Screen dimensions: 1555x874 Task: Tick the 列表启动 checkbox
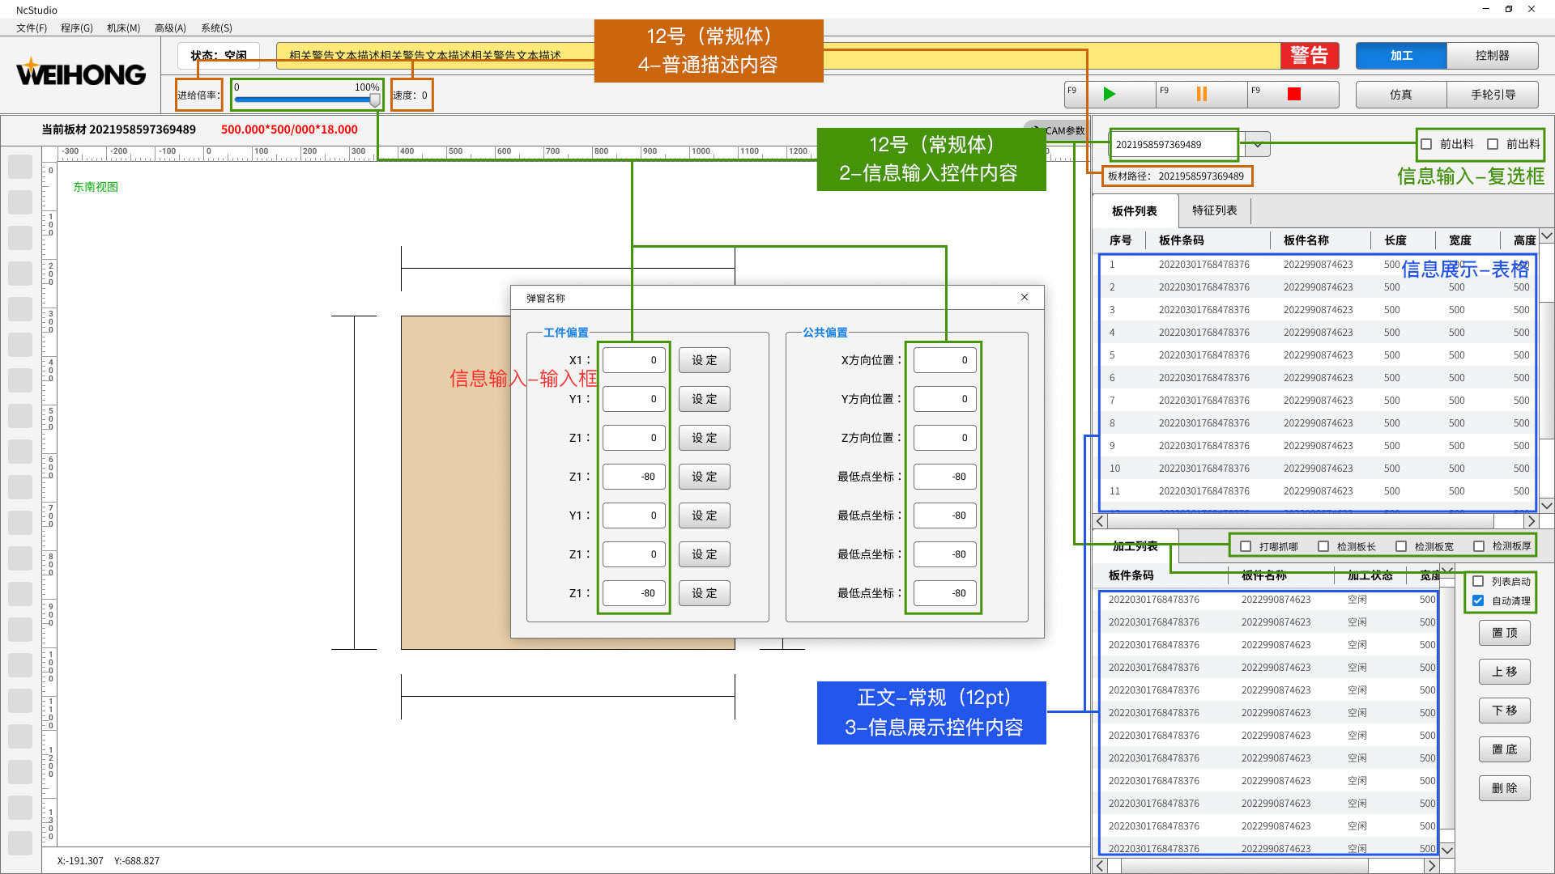pos(1478,581)
